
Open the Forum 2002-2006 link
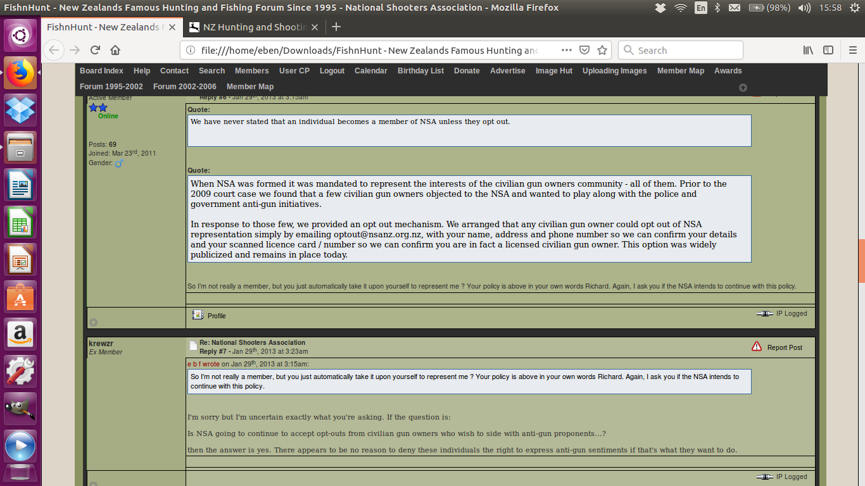pos(185,87)
